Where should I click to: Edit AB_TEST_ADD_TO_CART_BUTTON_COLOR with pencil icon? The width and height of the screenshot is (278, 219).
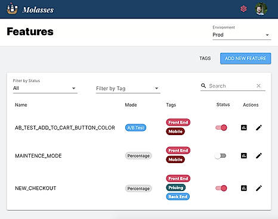[259, 127]
